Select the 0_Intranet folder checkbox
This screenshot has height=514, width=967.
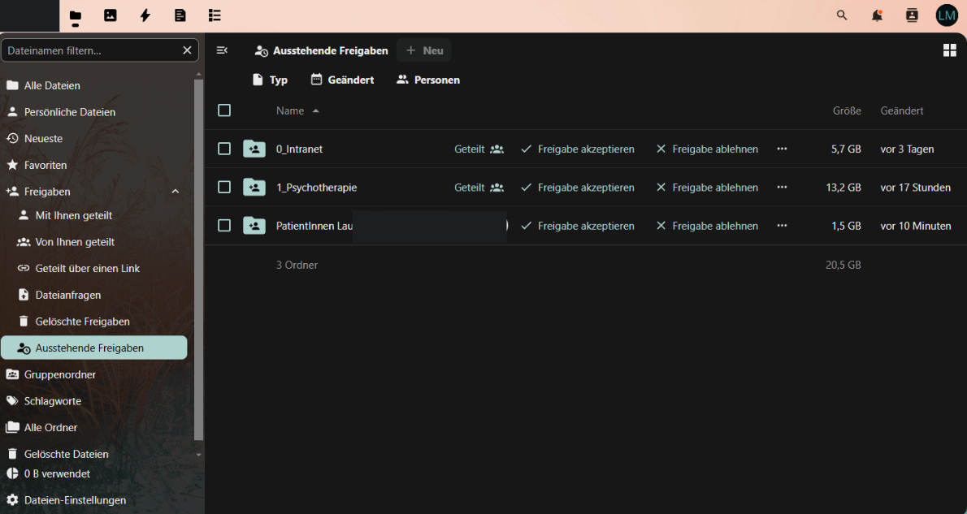pos(224,149)
